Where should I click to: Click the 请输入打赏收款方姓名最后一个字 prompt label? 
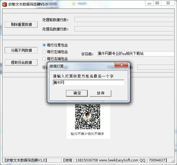[83, 76]
